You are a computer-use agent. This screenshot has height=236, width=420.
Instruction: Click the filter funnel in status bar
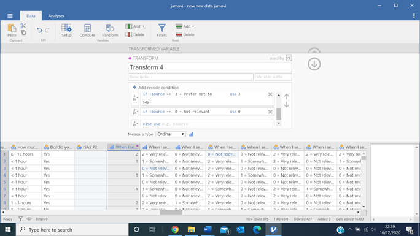tap(20, 219)
